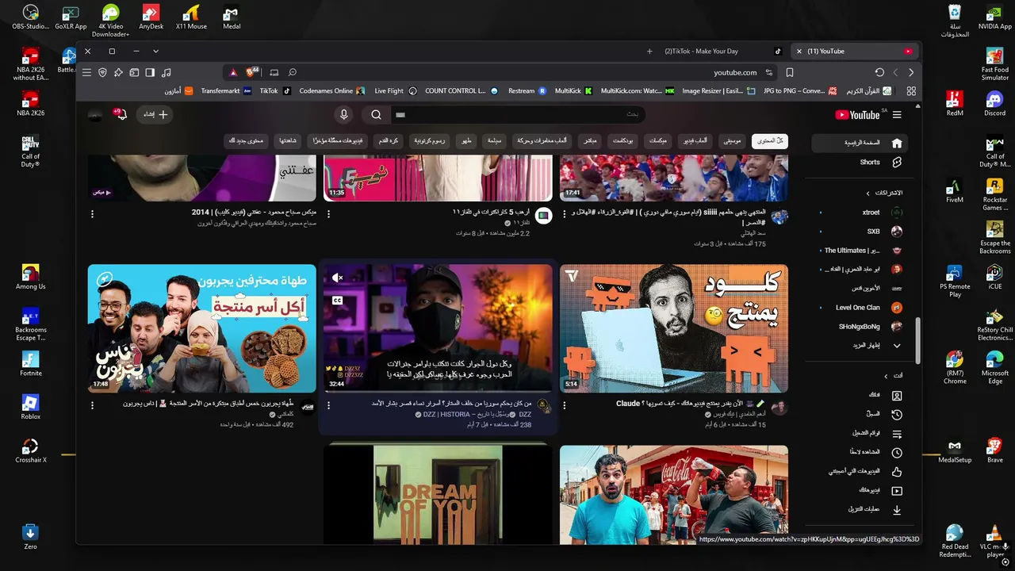Open a new tab with plus button

[649, 52]
